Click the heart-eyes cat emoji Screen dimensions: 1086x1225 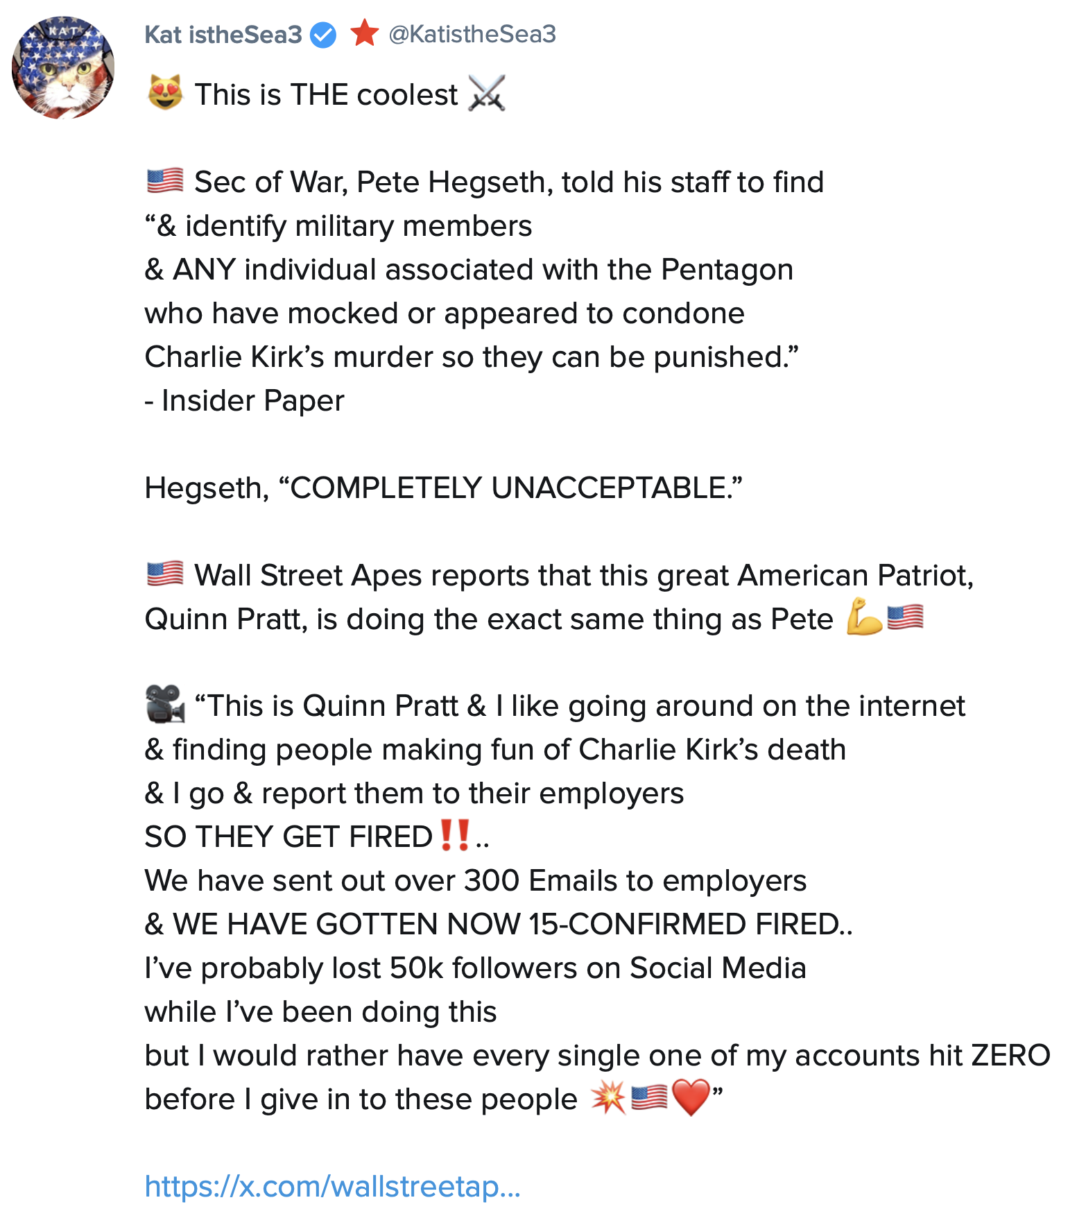(x=165, y=93)
